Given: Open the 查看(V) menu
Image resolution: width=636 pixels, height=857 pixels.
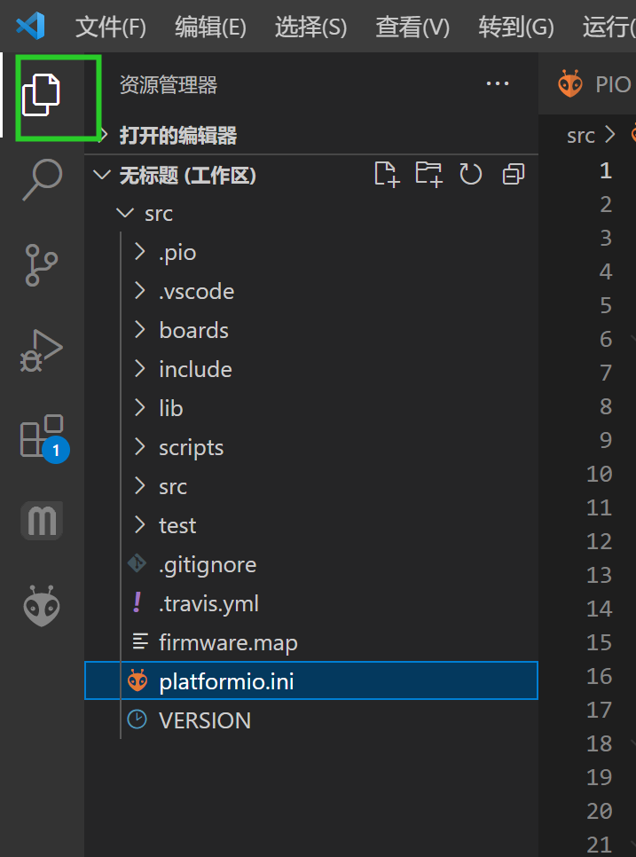Looking at the screenshot, I should [412, 28].
